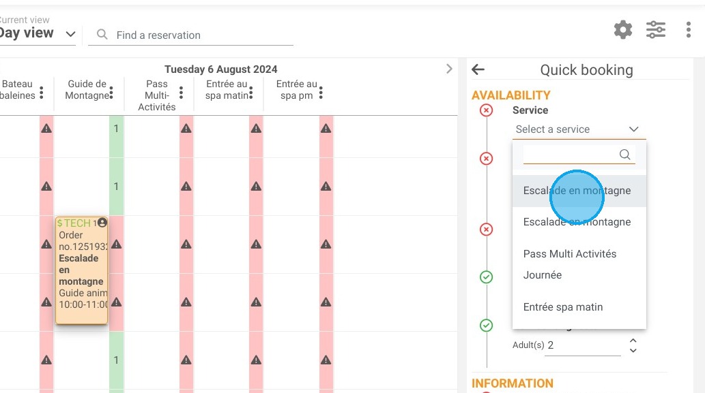This screenshot has height=393, width=705.
Task: Open the TECH Escalade en montagne reservation
Action: tap(82, 270)
